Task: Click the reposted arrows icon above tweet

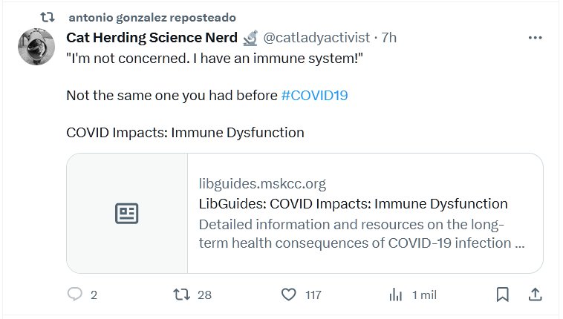Action: (48, 16)
